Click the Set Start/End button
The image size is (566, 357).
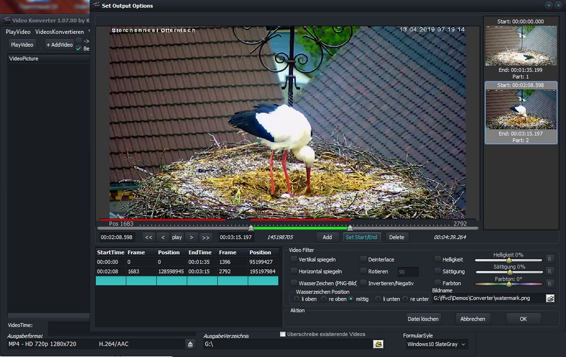click(362, 237)
